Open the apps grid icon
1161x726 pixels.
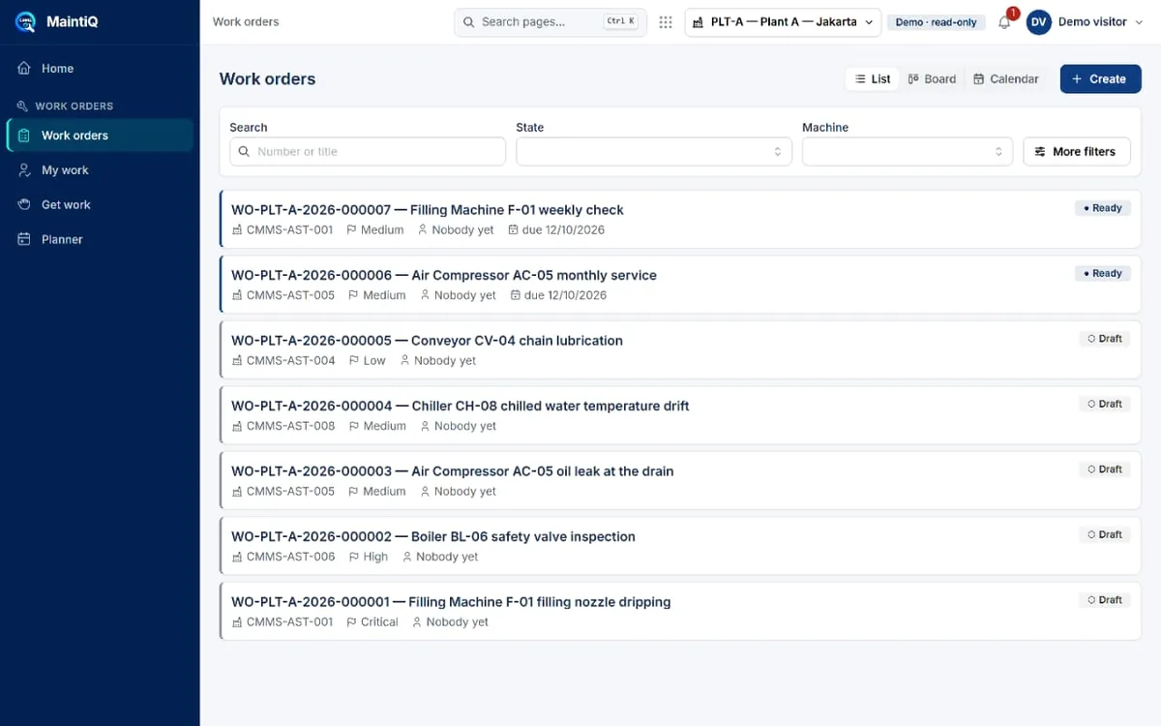point(666,22)
